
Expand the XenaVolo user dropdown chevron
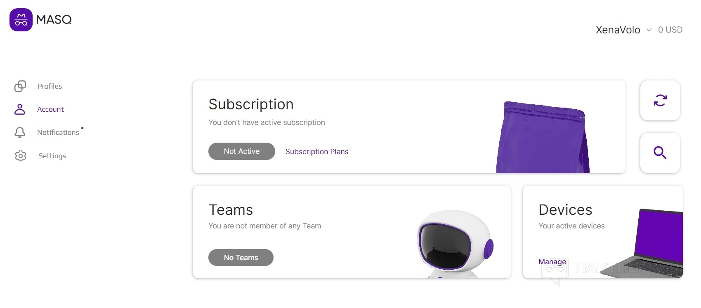(649, 30)
